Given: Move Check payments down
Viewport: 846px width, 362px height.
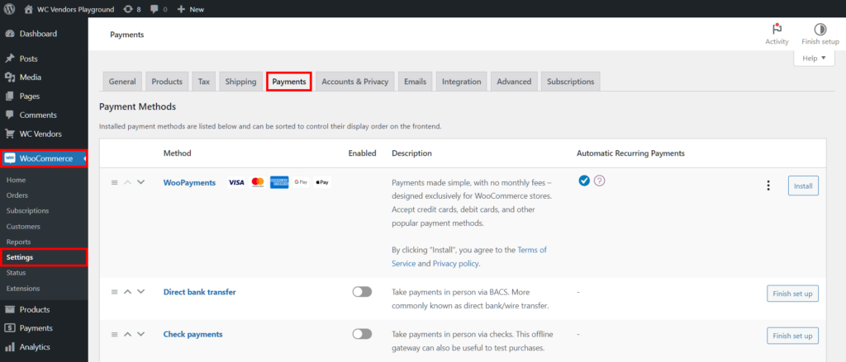Looking at the screenshot, I should (x=140, y=334).
